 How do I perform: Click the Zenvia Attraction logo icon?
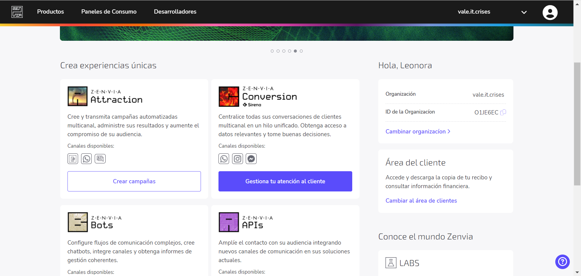click(x=77, y=96)
